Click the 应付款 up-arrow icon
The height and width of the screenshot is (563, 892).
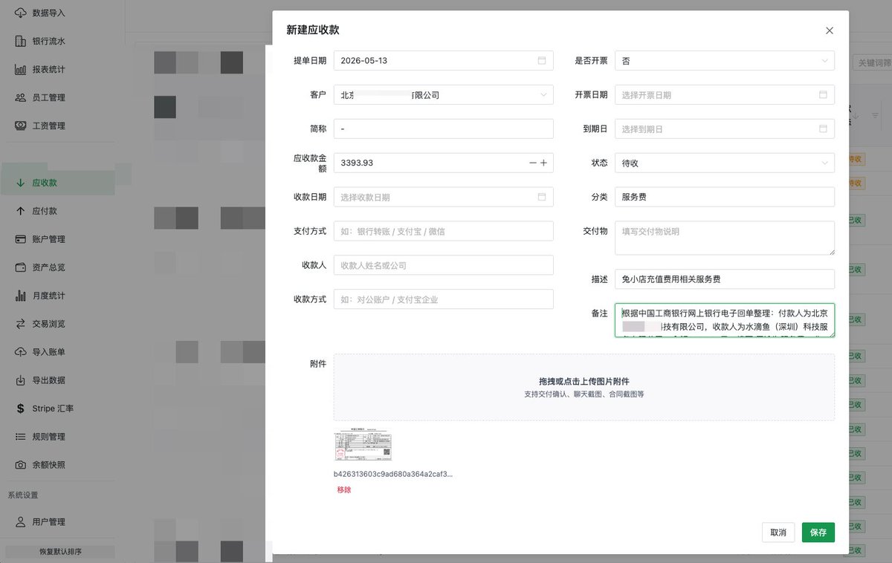(21, 211)
